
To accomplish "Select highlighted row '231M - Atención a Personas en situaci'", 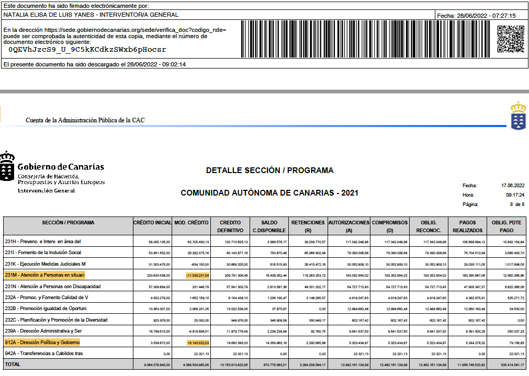I will 265,275.
